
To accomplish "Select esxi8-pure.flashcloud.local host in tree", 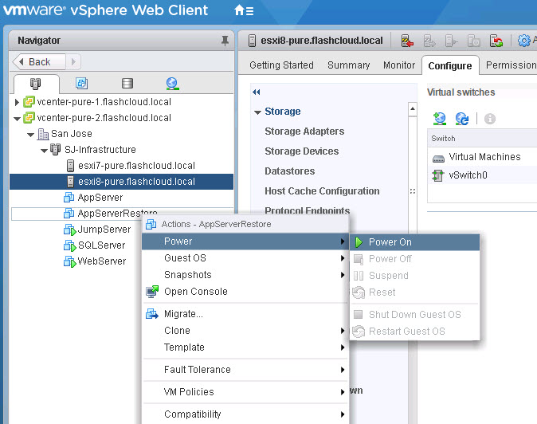I will 121,182.
